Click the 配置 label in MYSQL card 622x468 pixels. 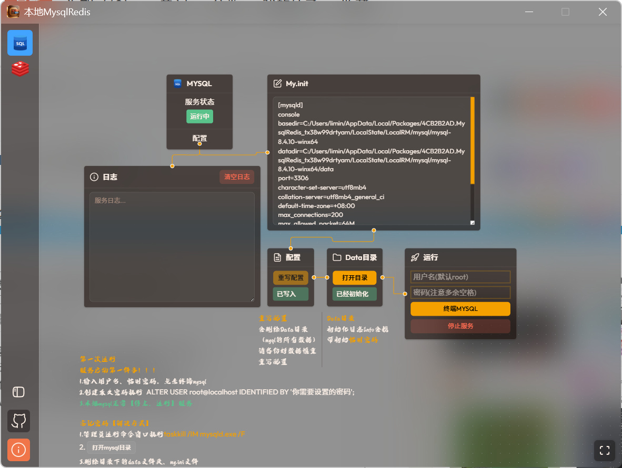click(x=199, y=138)
